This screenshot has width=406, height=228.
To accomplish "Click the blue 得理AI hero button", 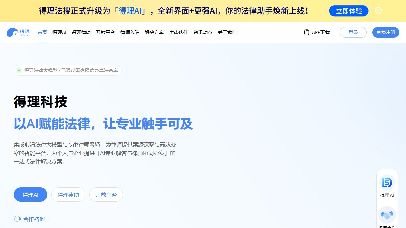I will click(30, 195).
